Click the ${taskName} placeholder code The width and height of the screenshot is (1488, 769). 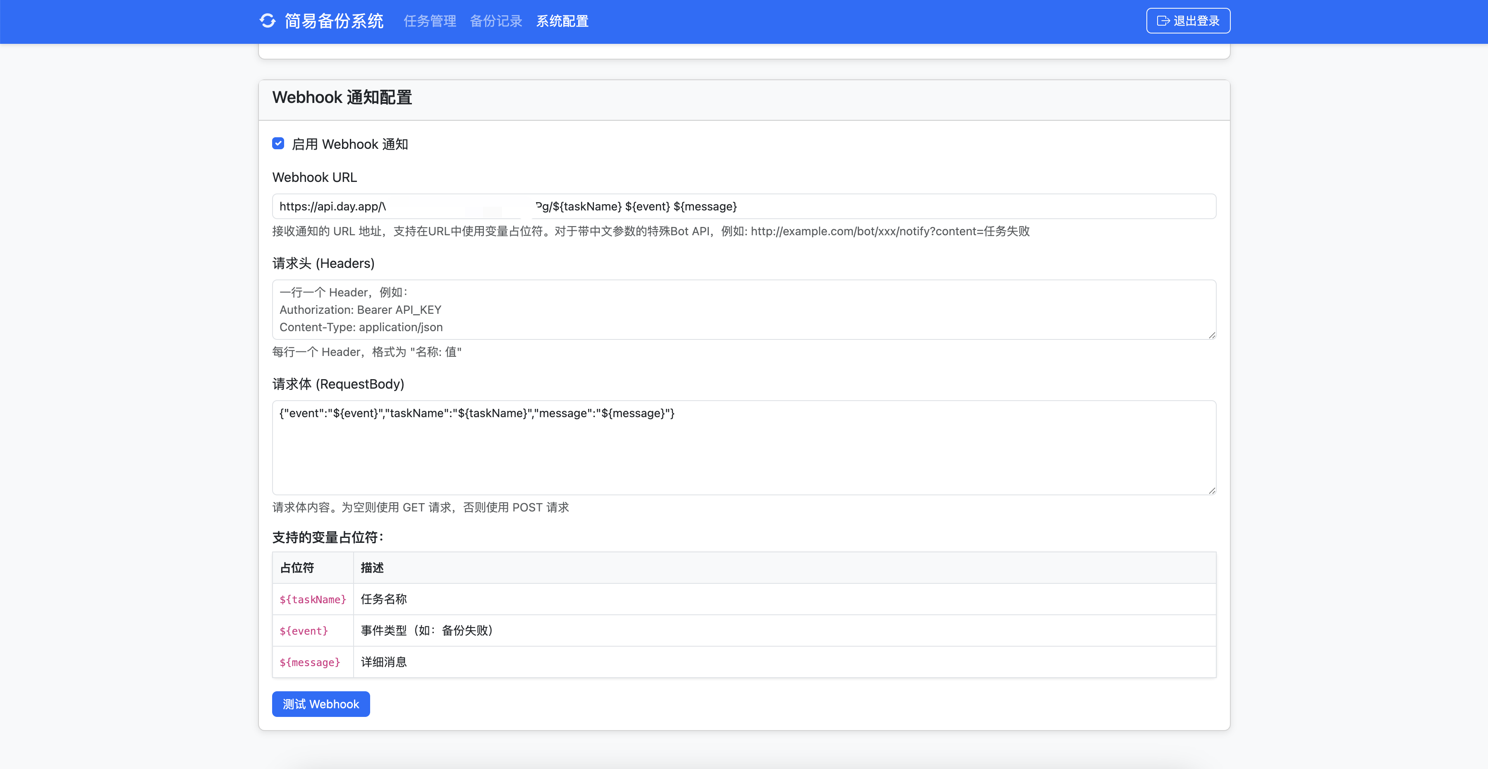pos(313,600)
